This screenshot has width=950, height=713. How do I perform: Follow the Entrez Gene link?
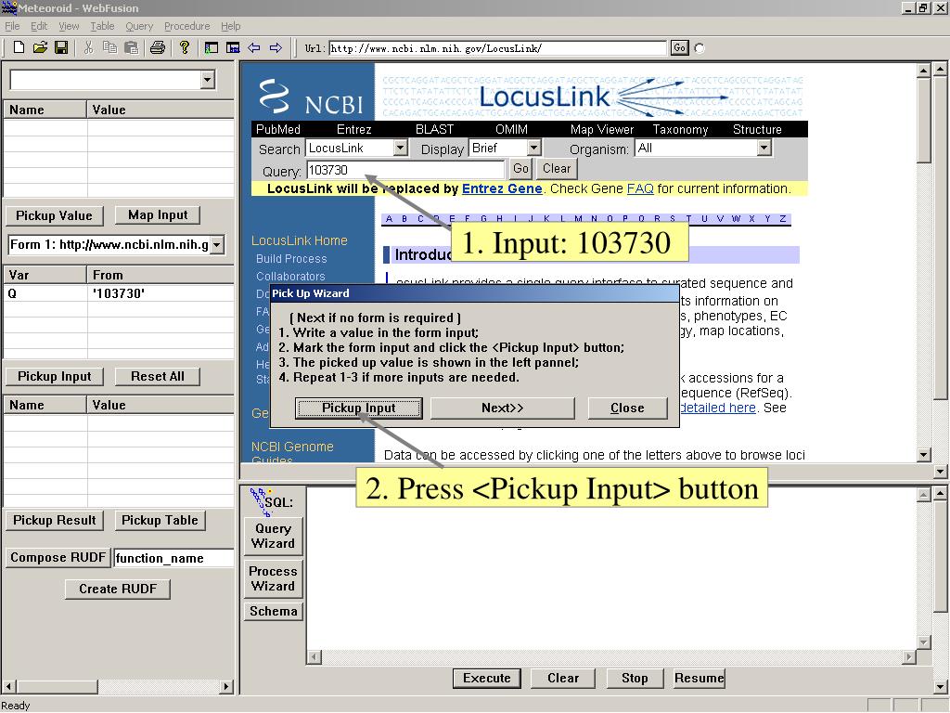click(502, 188)
